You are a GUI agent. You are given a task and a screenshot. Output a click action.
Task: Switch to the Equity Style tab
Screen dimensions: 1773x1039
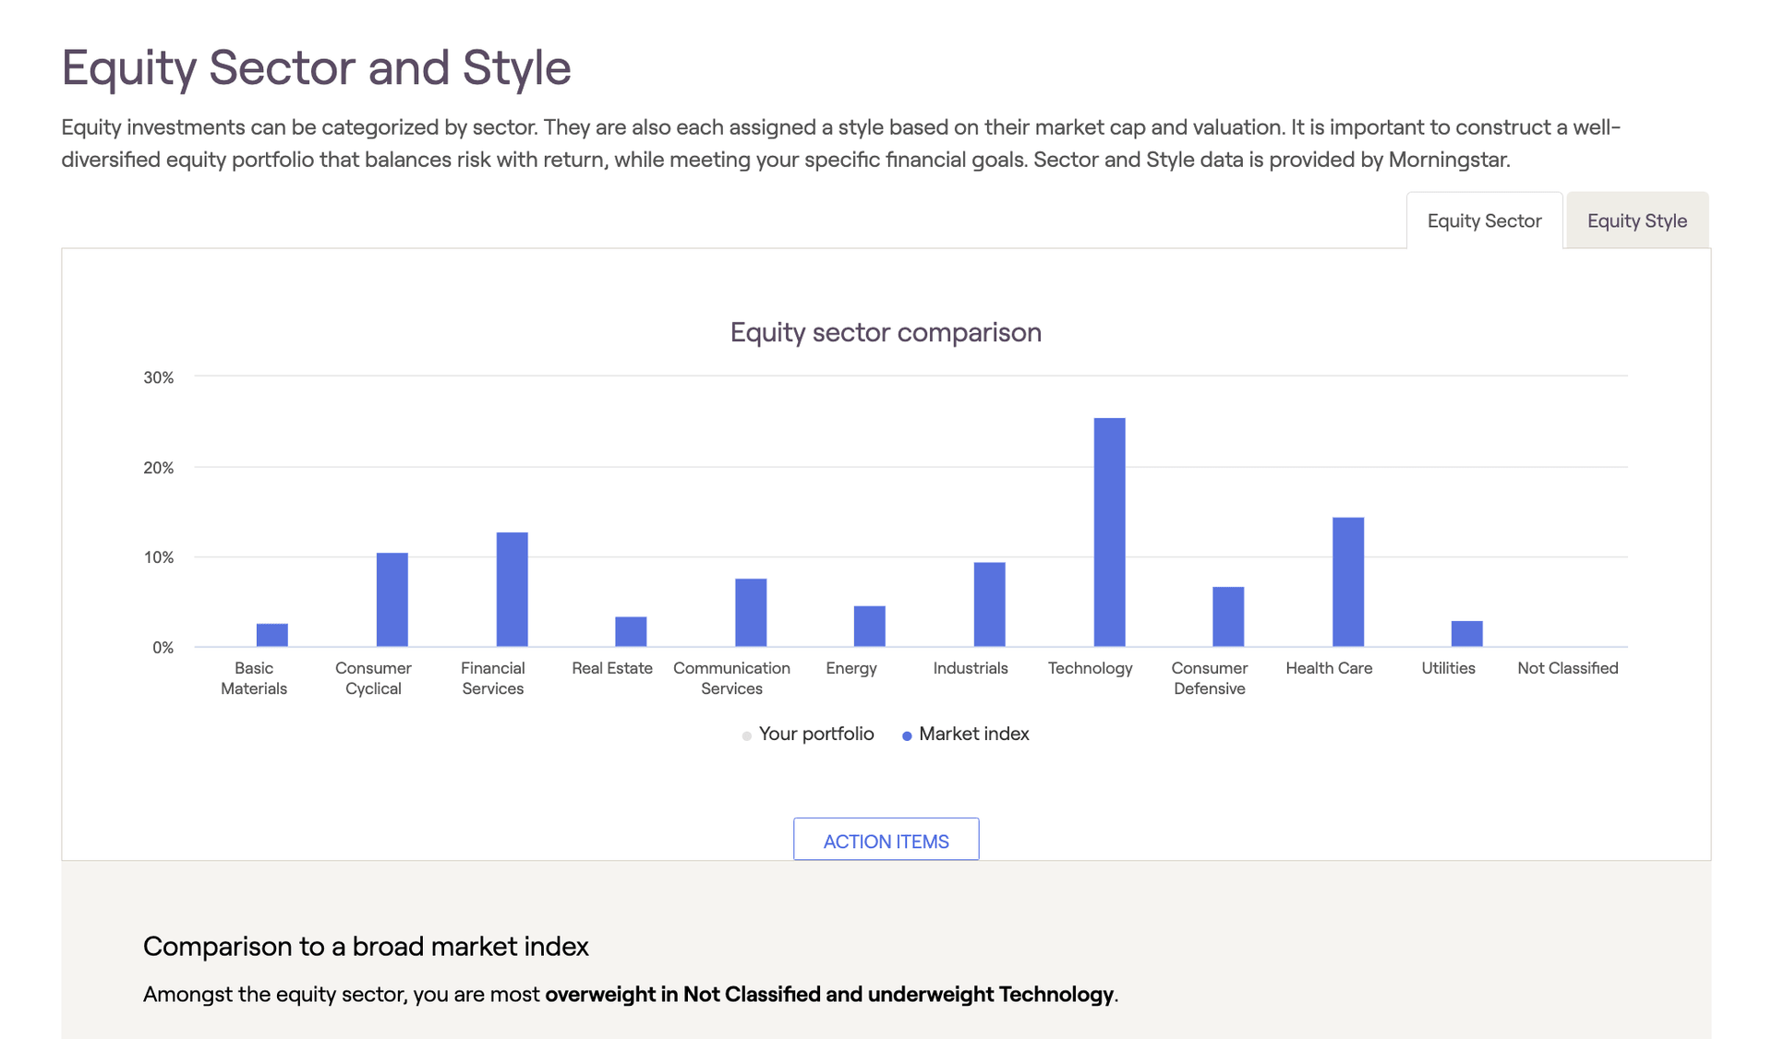point(1636,221)
